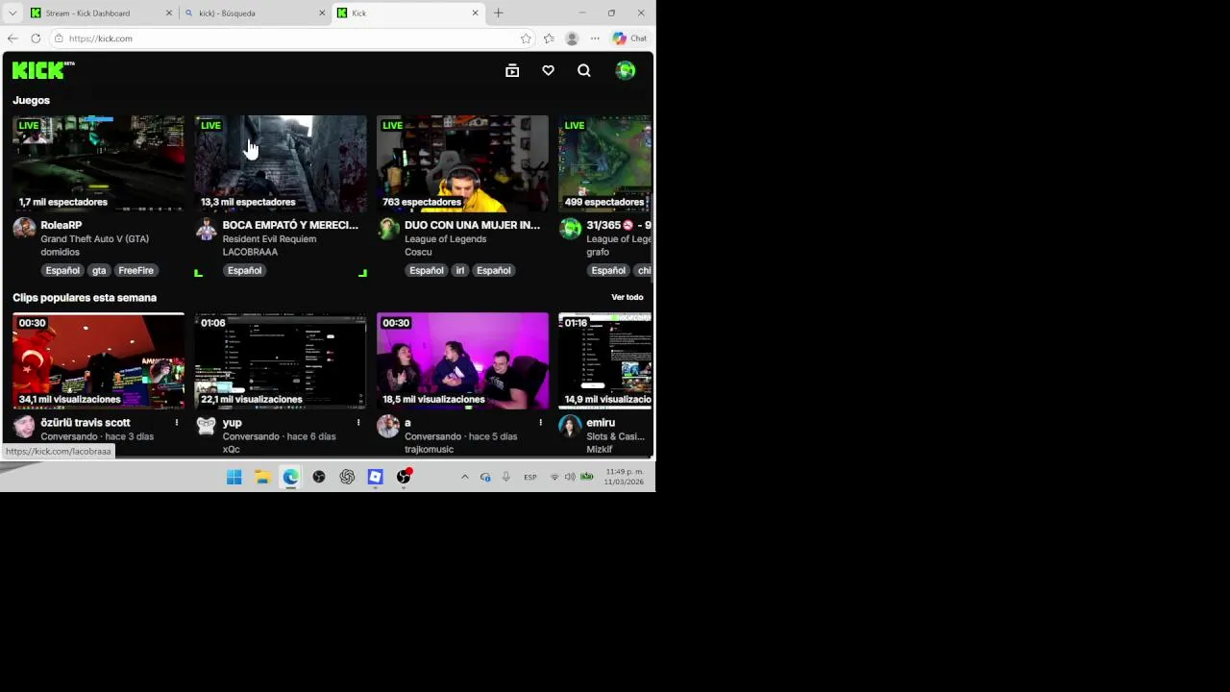This screenshot has height=692, width=1230.
Task: Click avatar under özürlü travis scott clip
Action: [x=24, y=426]
